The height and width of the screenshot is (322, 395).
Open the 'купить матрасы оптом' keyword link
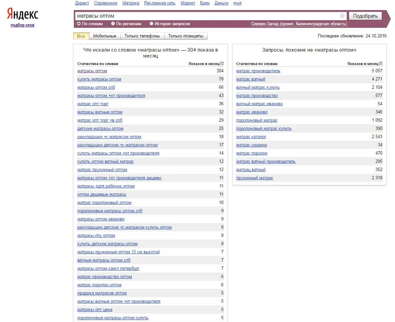tap(99, 79)
